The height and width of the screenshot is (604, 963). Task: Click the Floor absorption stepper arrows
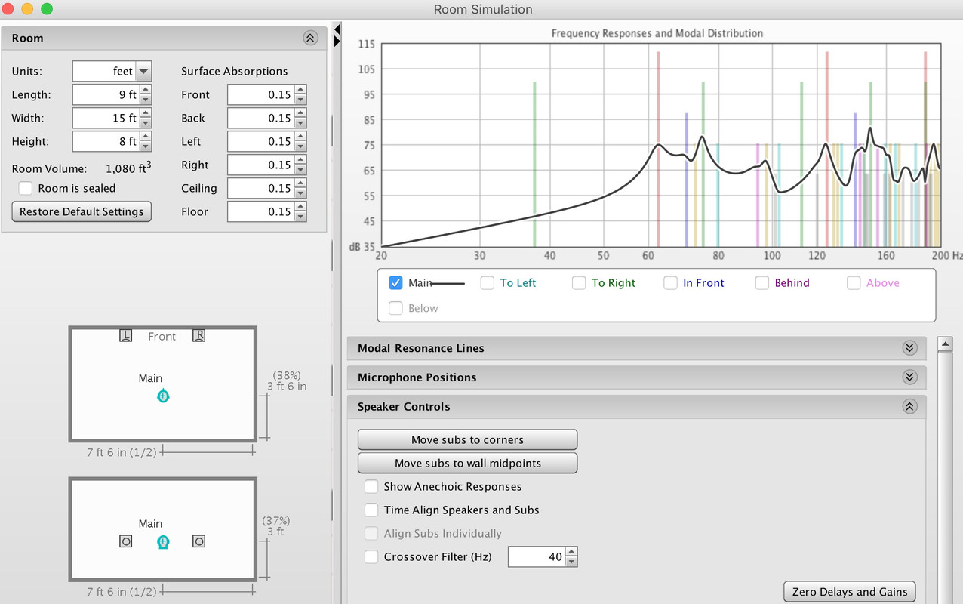301,211
